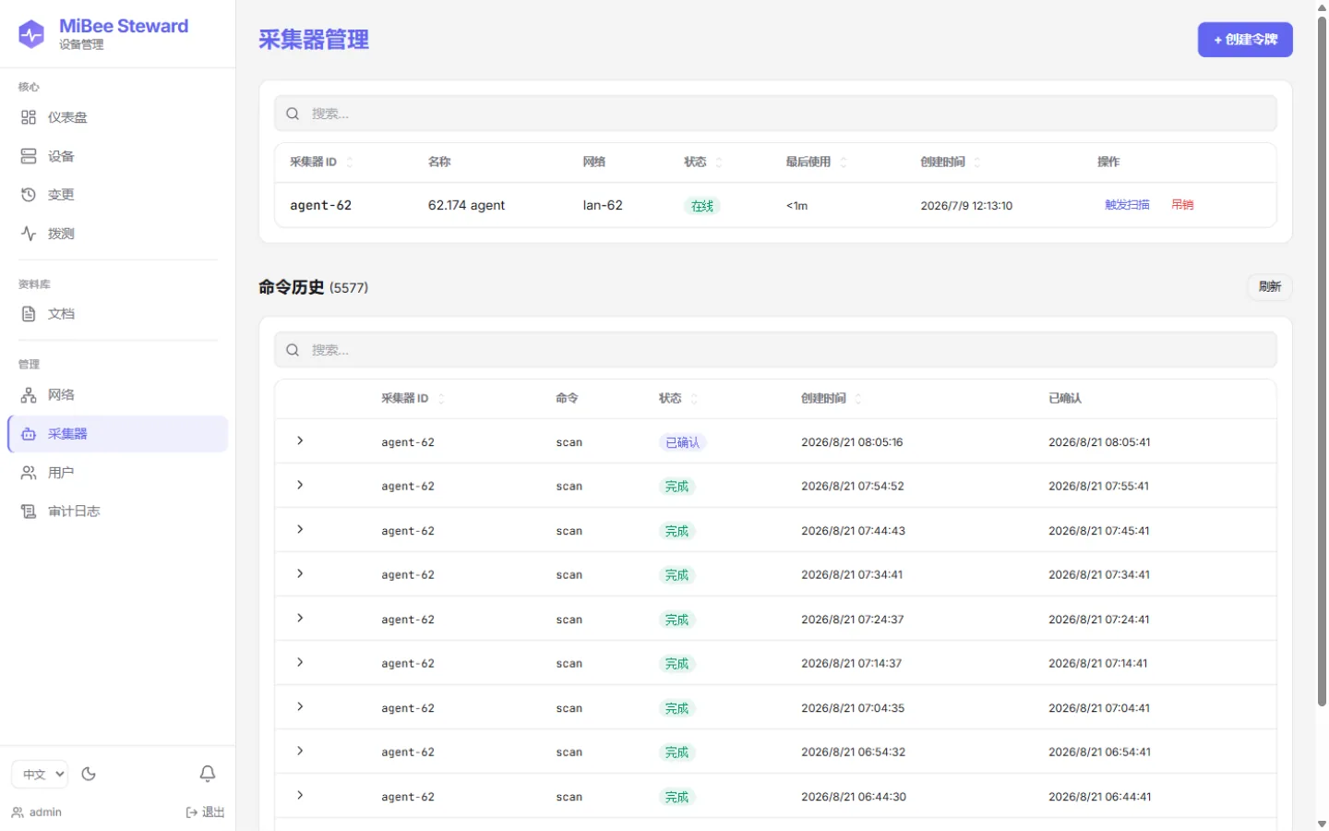Expand the 07:04:35 command row
Image resolution: width=1329 pixels, height=831 pixels.
pyautogui.click(x=300, y=707)
